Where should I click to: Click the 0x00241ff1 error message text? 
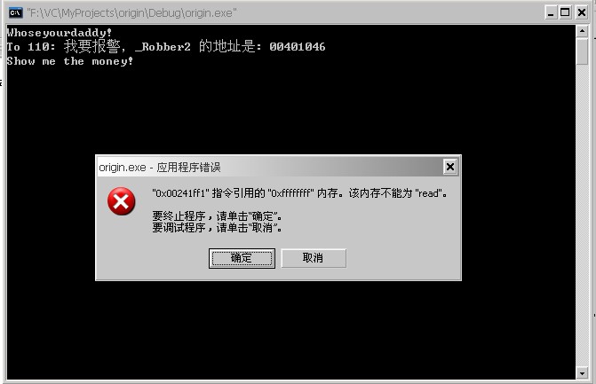[299, 193]
